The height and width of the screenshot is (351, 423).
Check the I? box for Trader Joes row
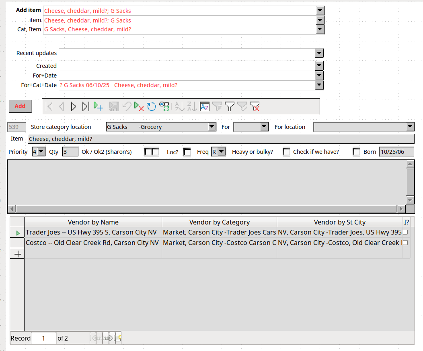405,232
